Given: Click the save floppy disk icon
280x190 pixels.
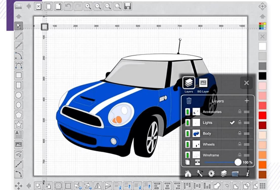Looking at the screenshot, I should pos(128,6).
